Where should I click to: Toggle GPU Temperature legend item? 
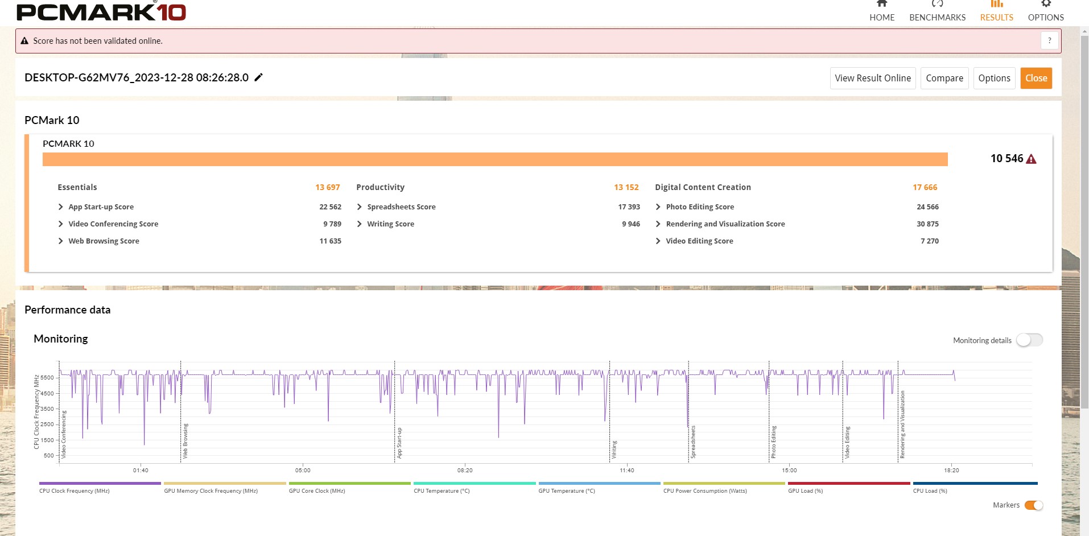(x=599, y=487)
